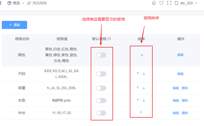Toggle fullscreen mode icon
This screenshot has height=126, width=204.
click(x=169, y=3)
